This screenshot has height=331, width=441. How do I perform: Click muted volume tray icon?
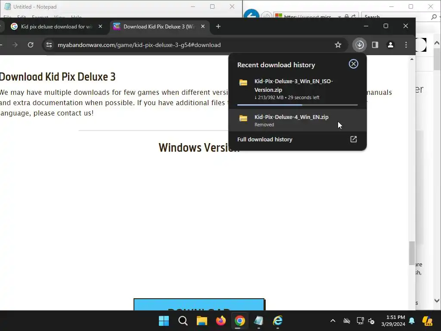[371, 321]
